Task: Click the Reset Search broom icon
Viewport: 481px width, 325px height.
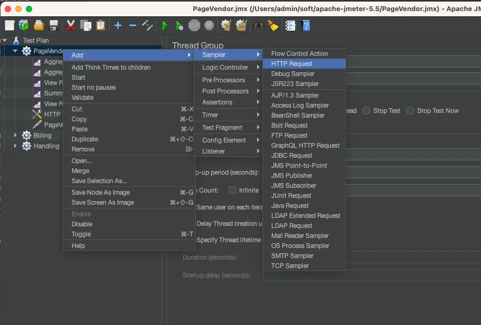Action: coord(273,25)
